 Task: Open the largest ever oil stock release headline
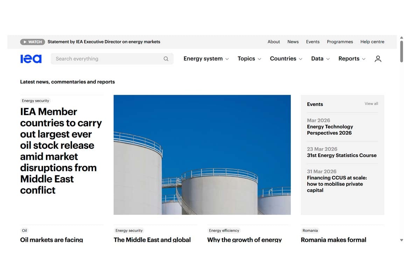click(x=61, y=151)
